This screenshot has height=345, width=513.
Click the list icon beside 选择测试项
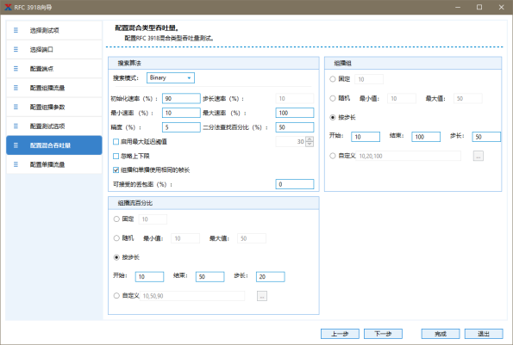tap(16, 30)
